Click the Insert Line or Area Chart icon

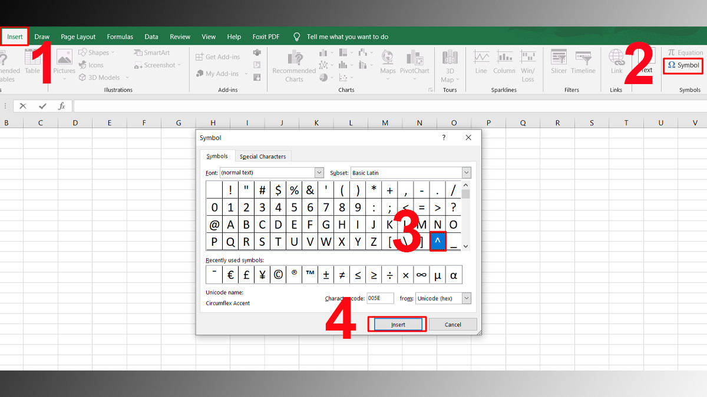pos(323,65)
